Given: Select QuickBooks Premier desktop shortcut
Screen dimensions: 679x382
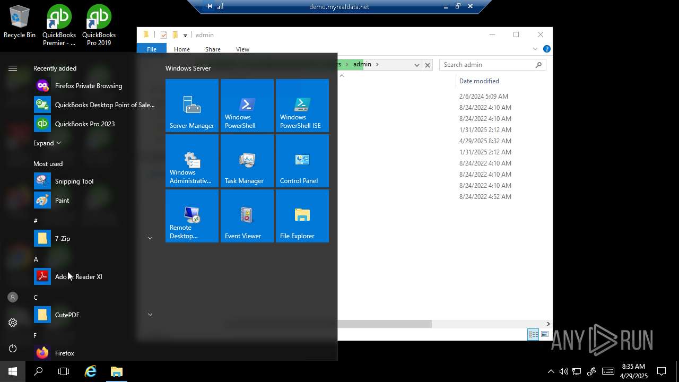Looking at the screenshot, I should point(59,25).
